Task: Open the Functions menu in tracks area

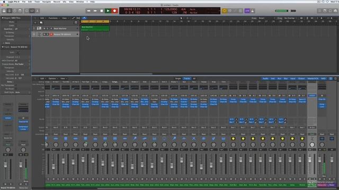Action: pos(53,18)
